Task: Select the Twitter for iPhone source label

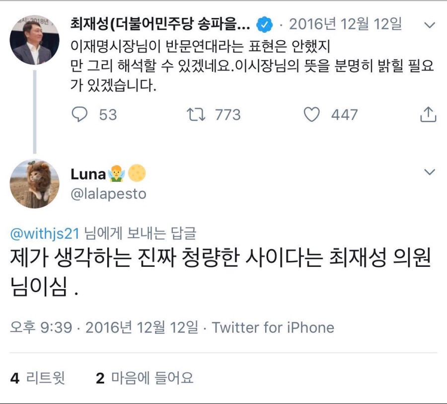Action: [272, 327]
